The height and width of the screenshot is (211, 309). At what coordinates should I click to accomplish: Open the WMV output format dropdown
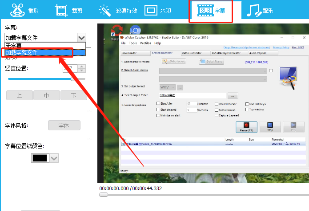coord(173,87)
